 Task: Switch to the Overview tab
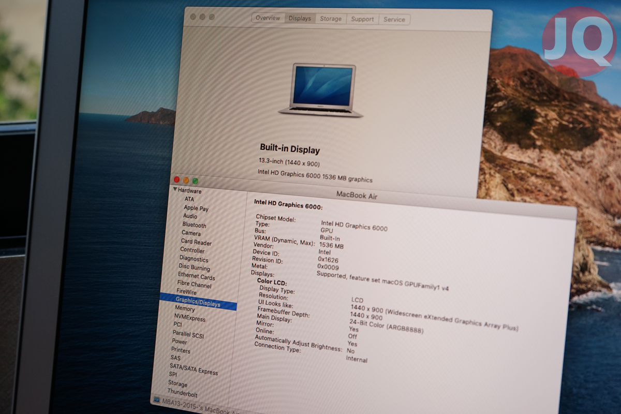point(268,18)
